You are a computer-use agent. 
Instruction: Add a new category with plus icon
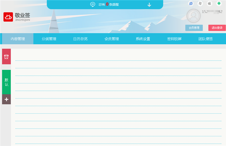[6, 99]
